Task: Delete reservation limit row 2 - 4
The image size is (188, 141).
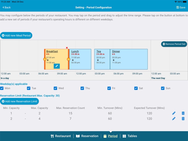Action: coord(183,119)
